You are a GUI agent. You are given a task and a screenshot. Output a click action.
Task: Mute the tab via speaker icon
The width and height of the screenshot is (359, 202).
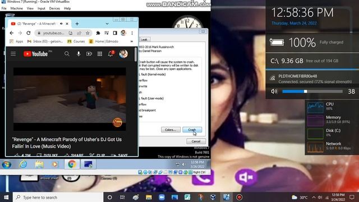(61, 24)
